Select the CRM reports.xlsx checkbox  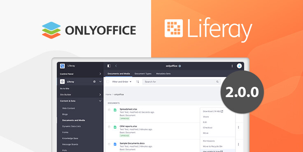[109, 127]
